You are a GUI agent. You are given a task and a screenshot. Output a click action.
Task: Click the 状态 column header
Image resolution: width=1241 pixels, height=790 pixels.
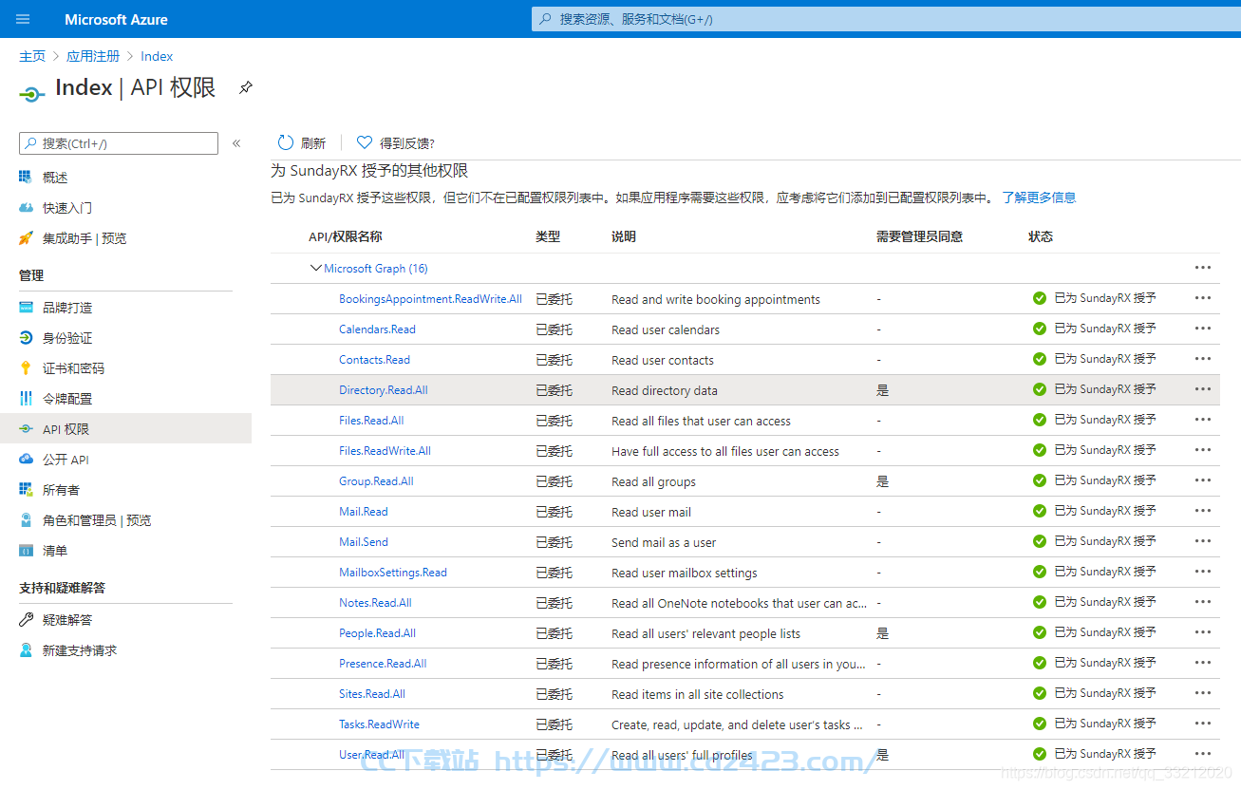click(1041, 236)
